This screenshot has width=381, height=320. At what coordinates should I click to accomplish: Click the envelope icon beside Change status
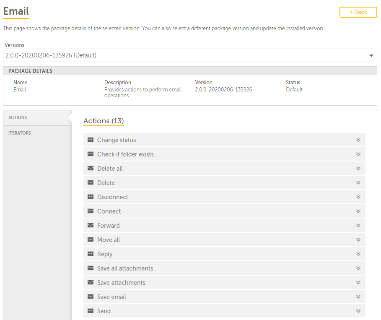[x=91, y=140]
